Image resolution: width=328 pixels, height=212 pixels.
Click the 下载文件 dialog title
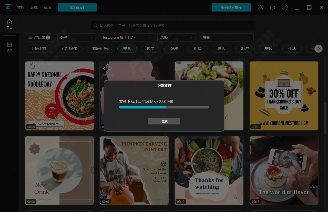point(164,86)
